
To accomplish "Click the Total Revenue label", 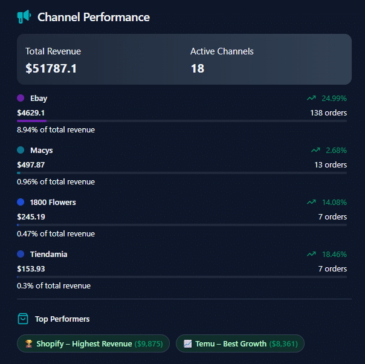I will (53, 51).
